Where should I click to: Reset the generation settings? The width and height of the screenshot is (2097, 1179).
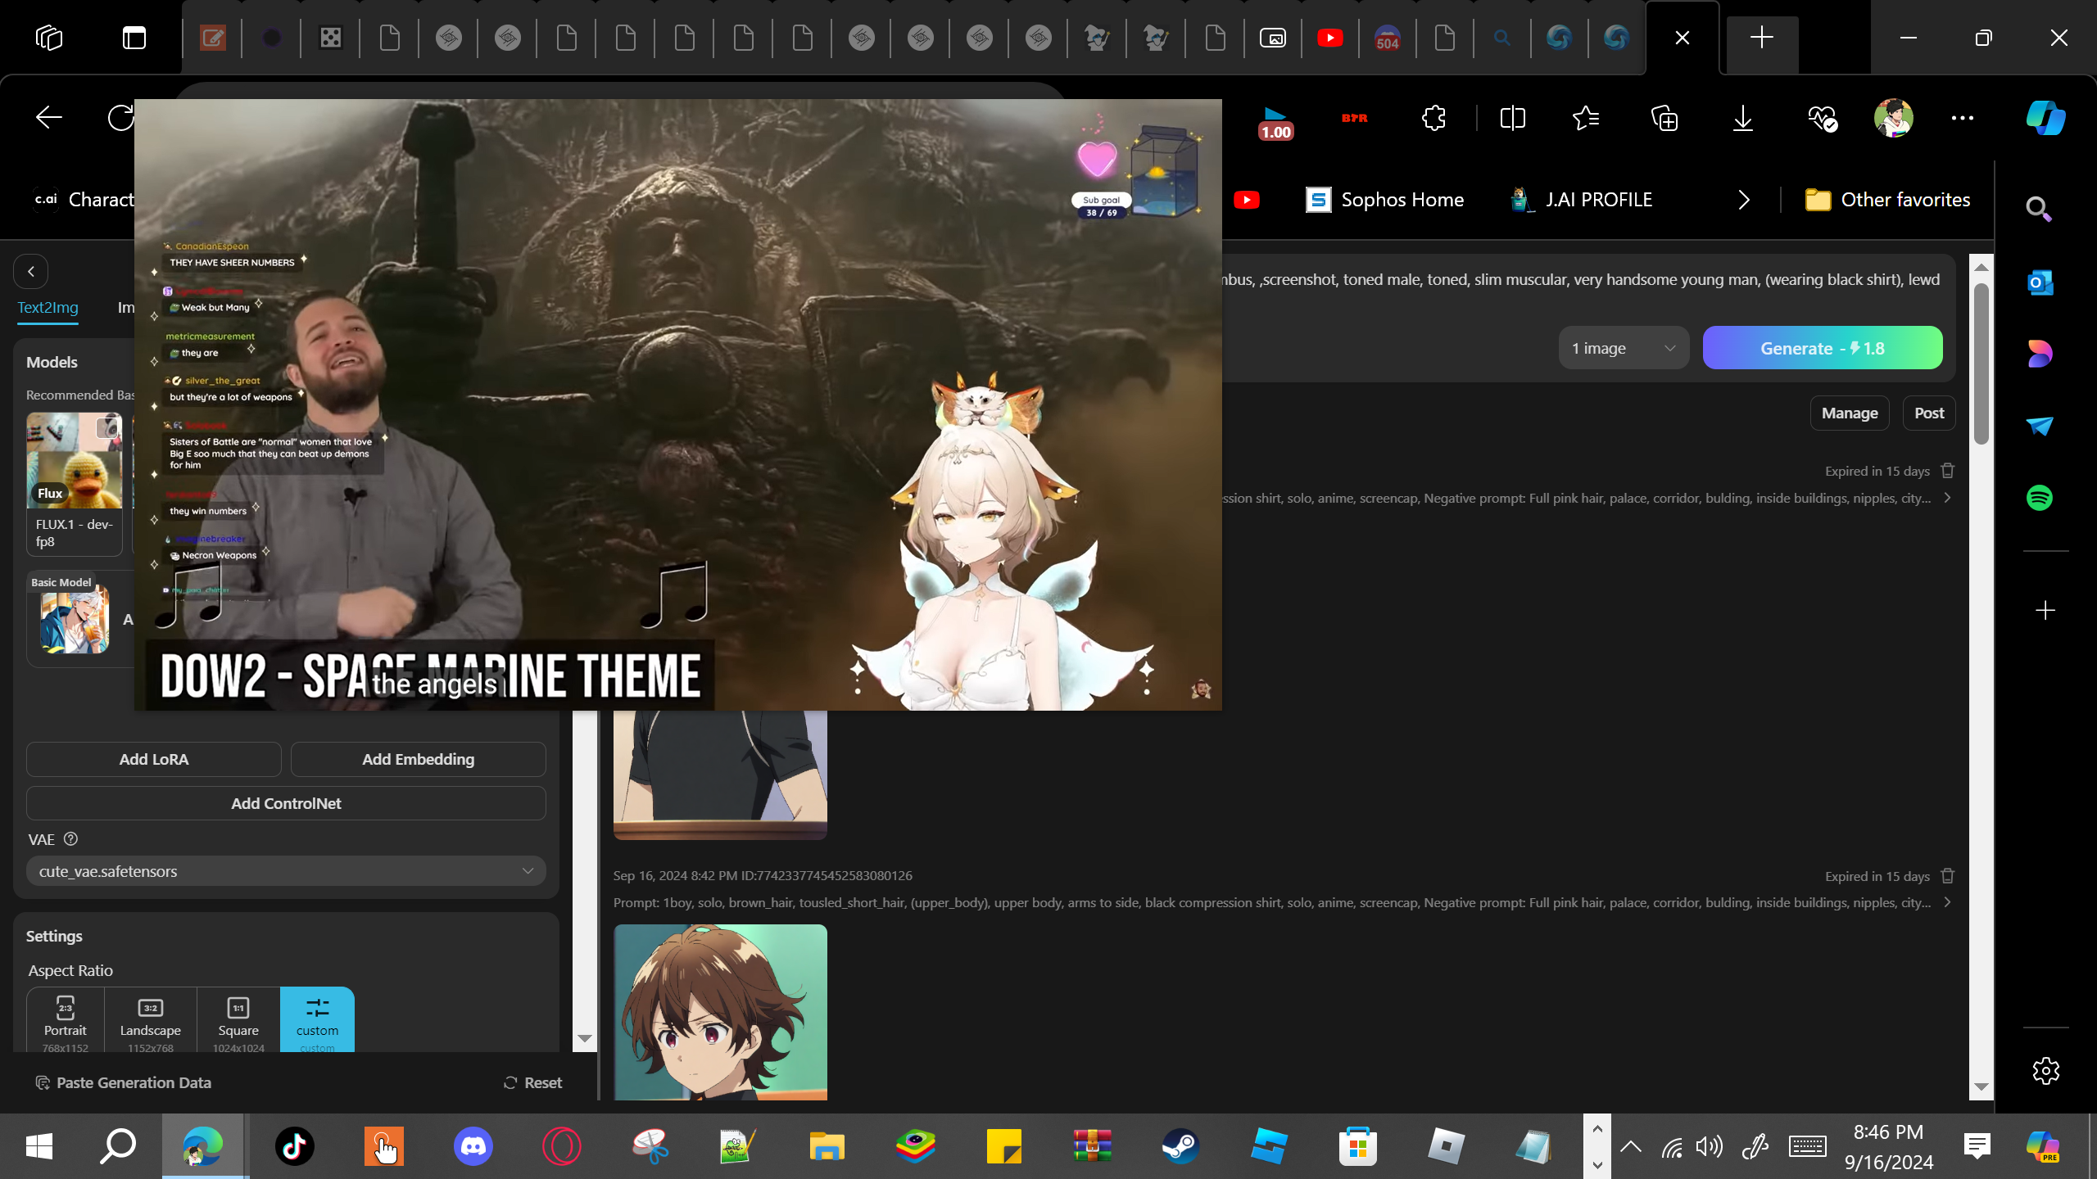pyautogui.click(x=533, y=1082)
